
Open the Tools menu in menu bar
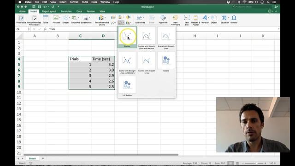(85, 2)
